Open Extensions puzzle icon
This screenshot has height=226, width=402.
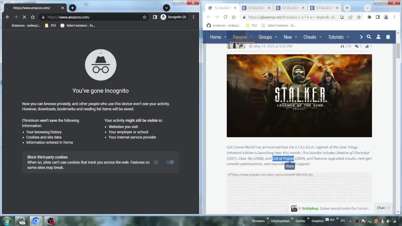pyautogui.click(x=369, y=17)
